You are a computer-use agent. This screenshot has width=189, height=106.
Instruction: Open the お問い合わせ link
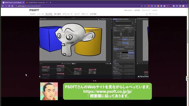click(x=128, y=10)
